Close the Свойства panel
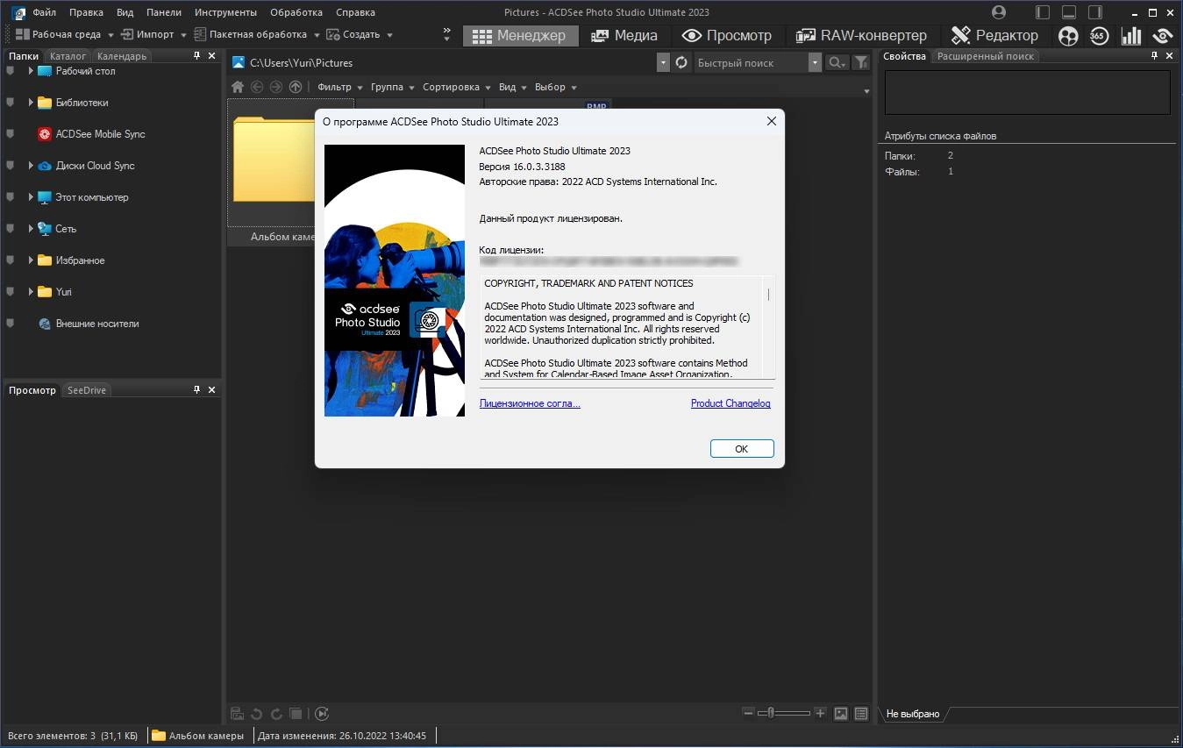This screenshot has width=1183, height=748. 1170,55
